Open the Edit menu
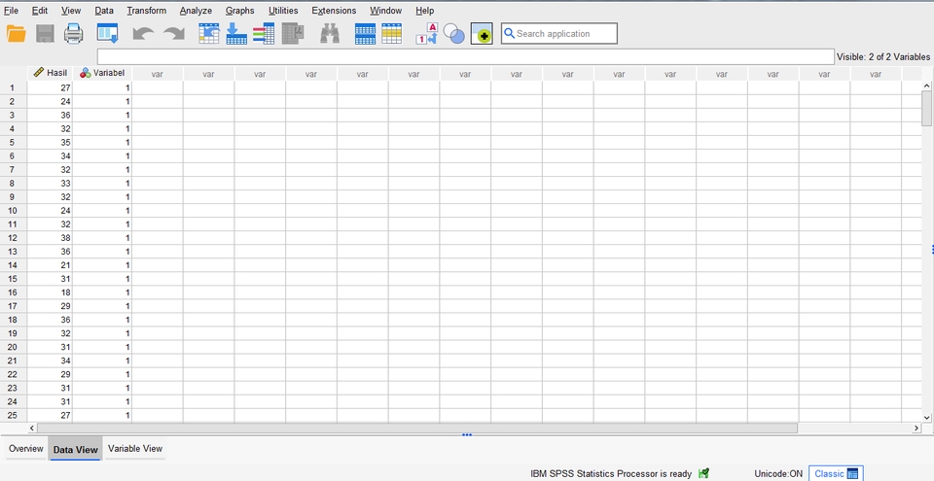The width and height of the screenshot is (934, 481). point(40,10)
